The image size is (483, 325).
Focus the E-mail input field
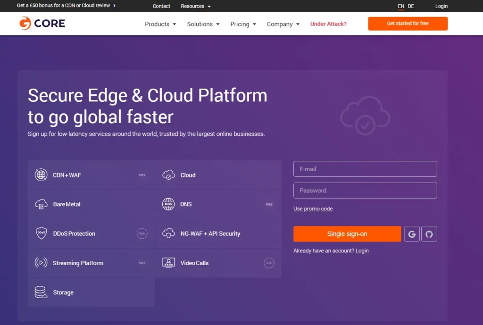(365, 169)
